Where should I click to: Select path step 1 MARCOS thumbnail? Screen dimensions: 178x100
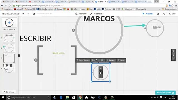pos(9,38)
